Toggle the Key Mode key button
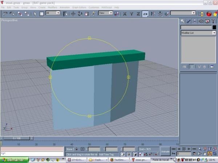The width and height of the screenshot is (218, 163). (x=173, y=154)
